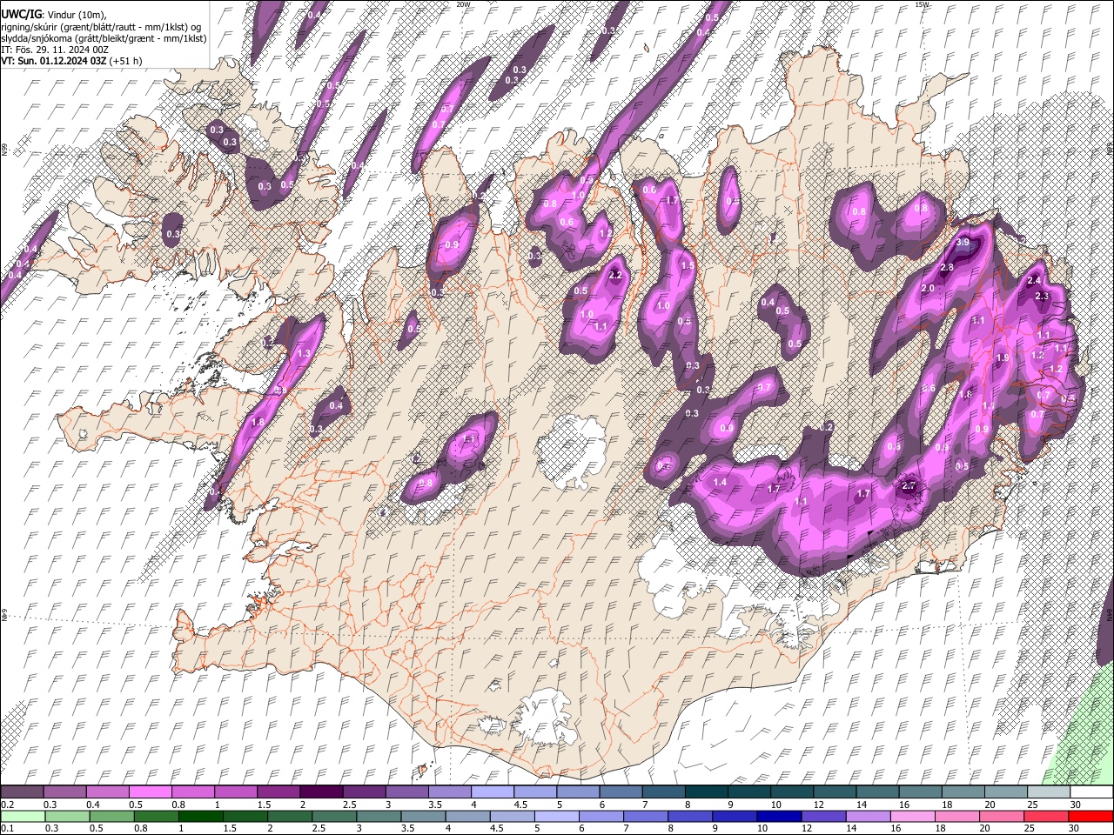Click the 2.2 snowfall value on the map
The width and height of the screenshot is (1114, 835).
[615, 275]
